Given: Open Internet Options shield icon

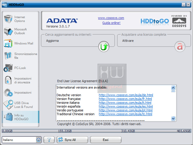Looking at the screenshot, I should 8,19.
